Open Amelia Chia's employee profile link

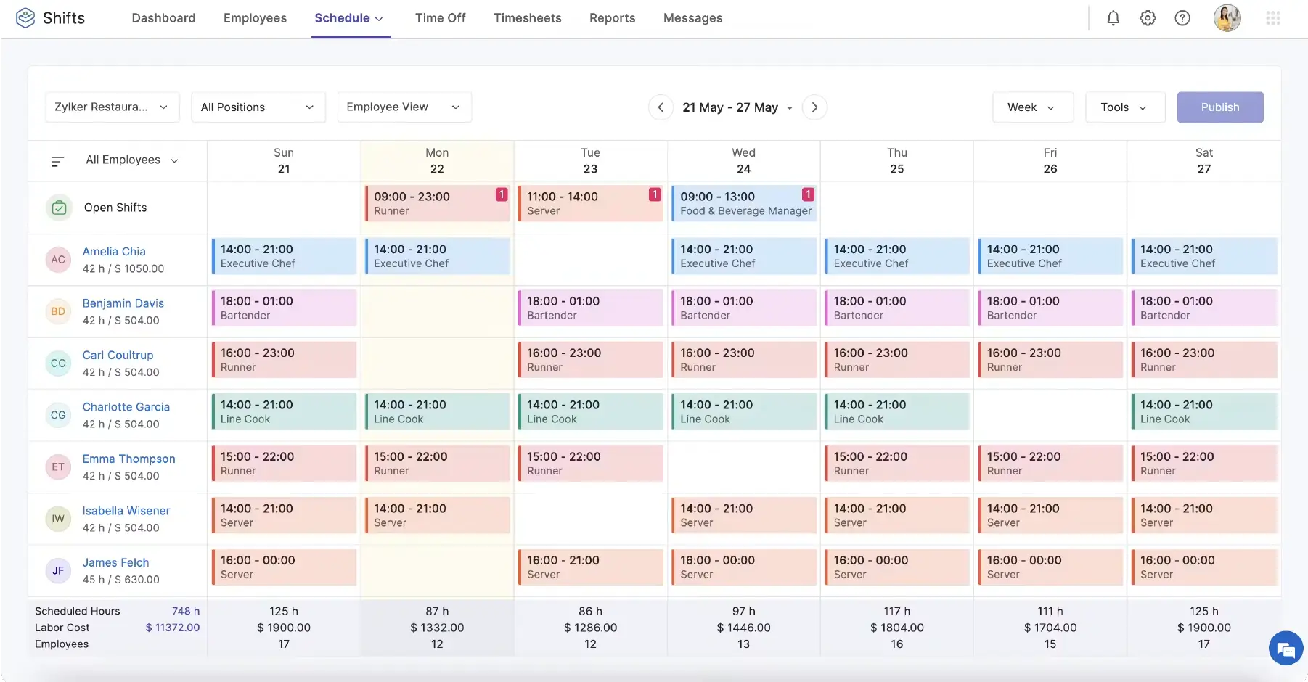[114, 252]
